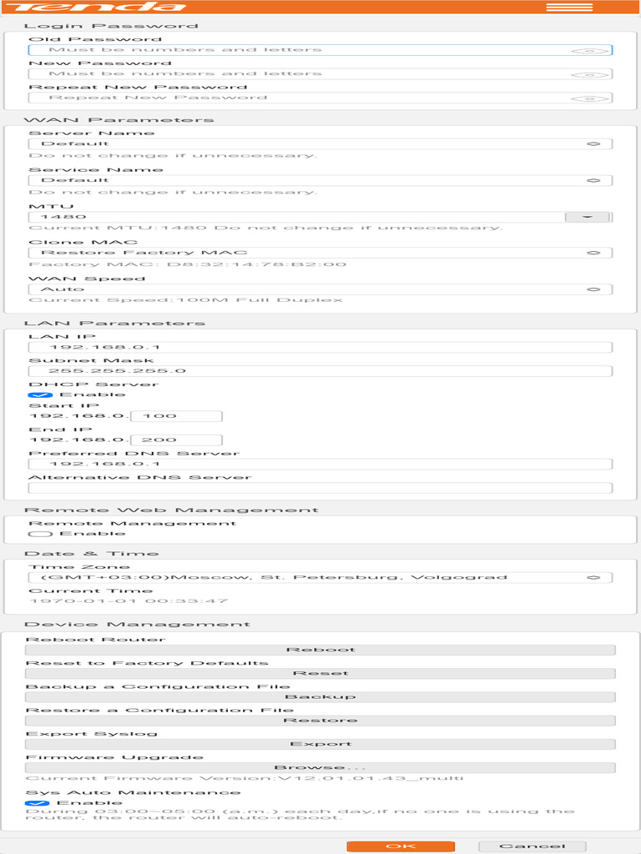Image resolution: width=641 pixels, height=854 pixels.
Task: Click Browse for Firmware Upgrade
Action: [320, 767]
